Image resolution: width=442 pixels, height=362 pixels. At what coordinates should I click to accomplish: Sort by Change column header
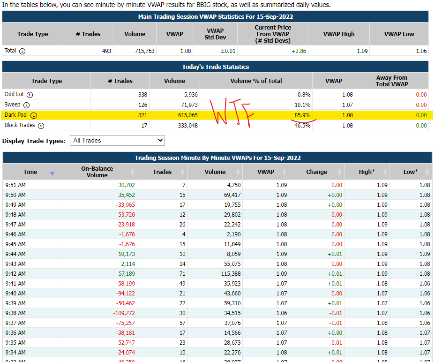point(316,172)
